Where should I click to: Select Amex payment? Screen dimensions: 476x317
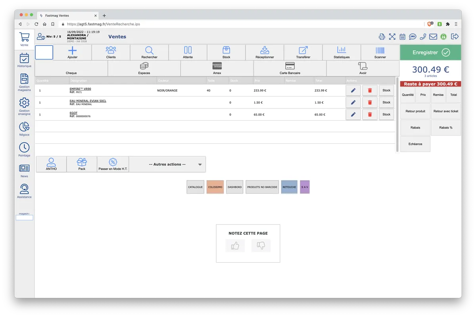click(x=217, y=68)
